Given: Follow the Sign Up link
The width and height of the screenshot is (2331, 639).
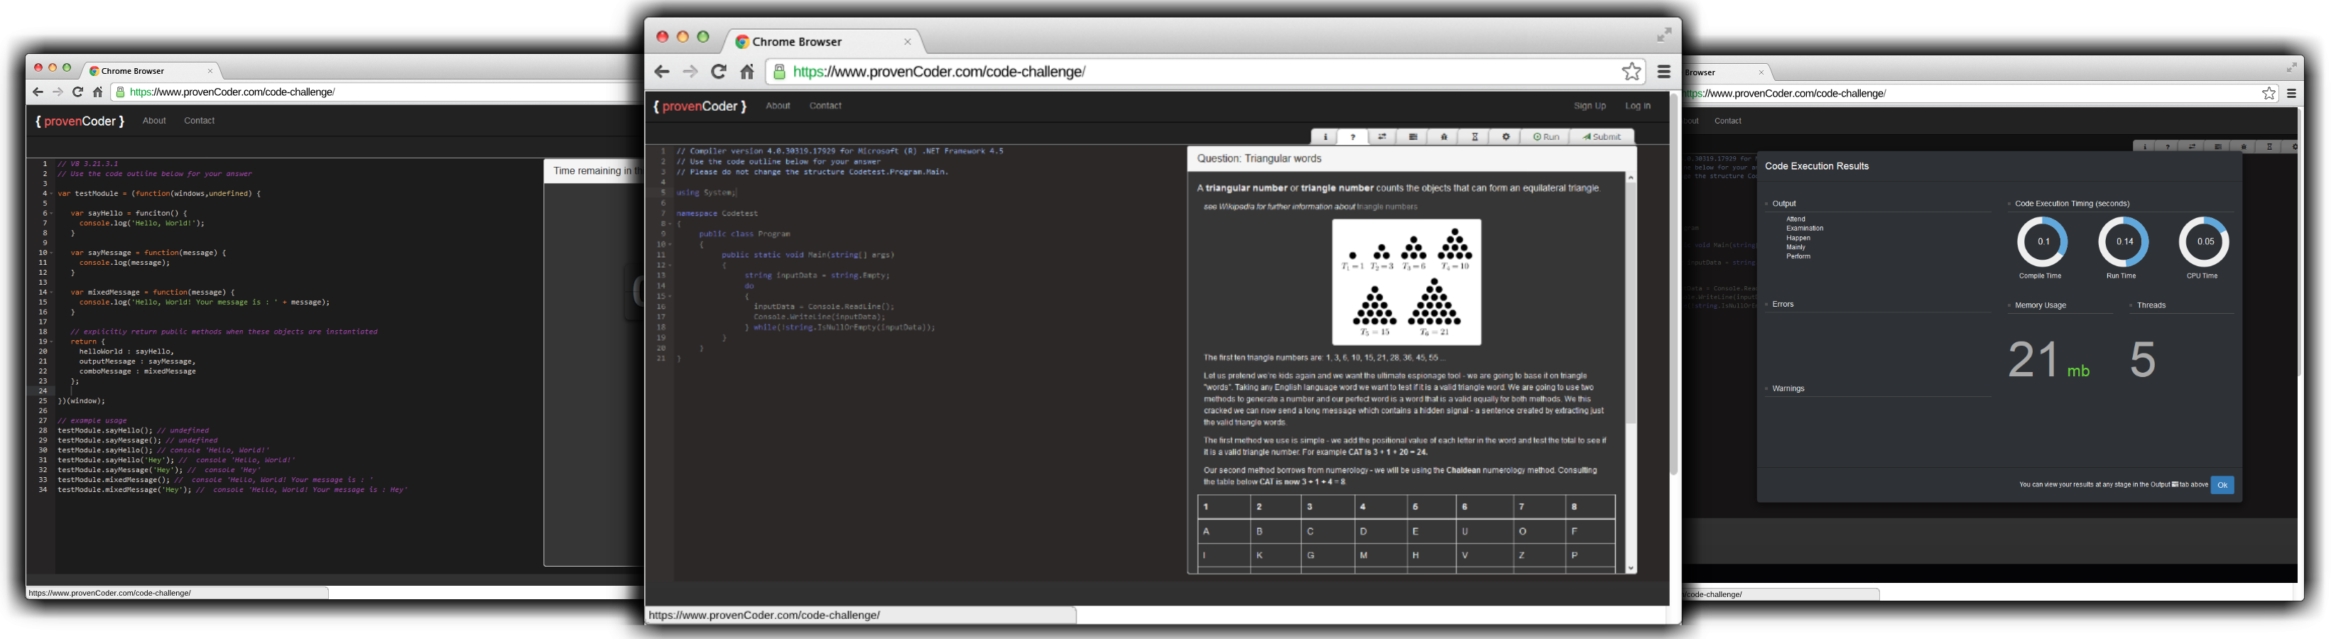Looking at the screenshot, I should tap(1589, 106).
